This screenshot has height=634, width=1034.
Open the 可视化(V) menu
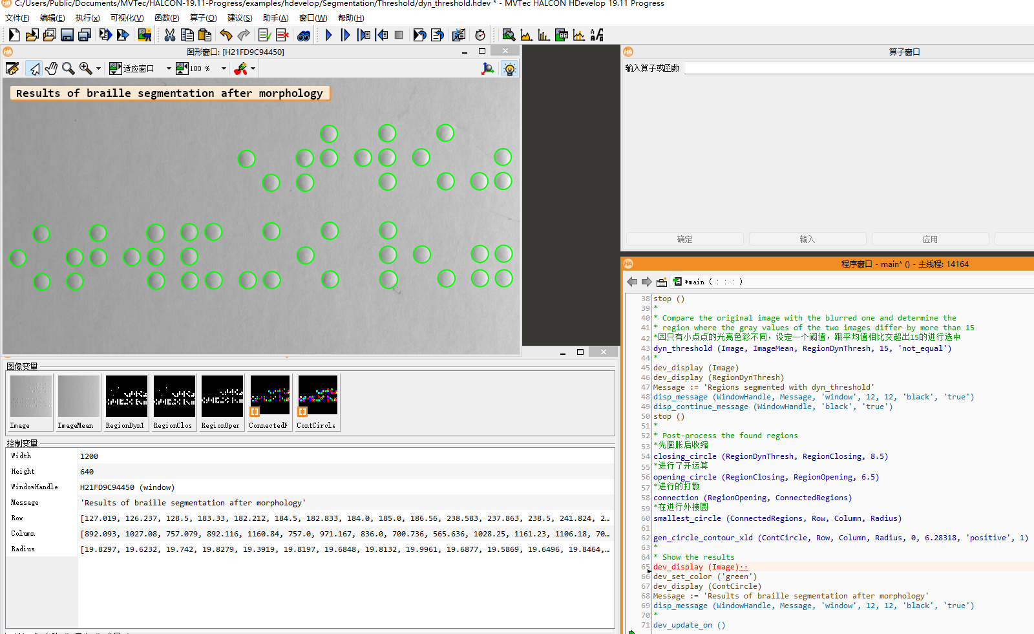(127, 18)
